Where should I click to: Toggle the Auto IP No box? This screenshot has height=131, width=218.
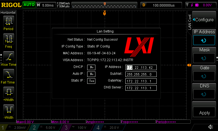[x=91, y=74]
